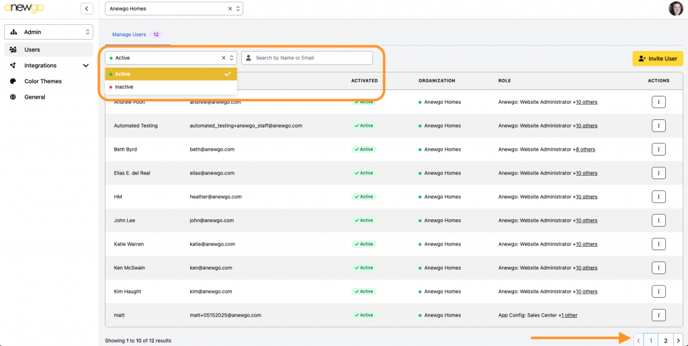Screen dimensions: 688x346
Task: Go to next page of results
Action: point(679,341)
